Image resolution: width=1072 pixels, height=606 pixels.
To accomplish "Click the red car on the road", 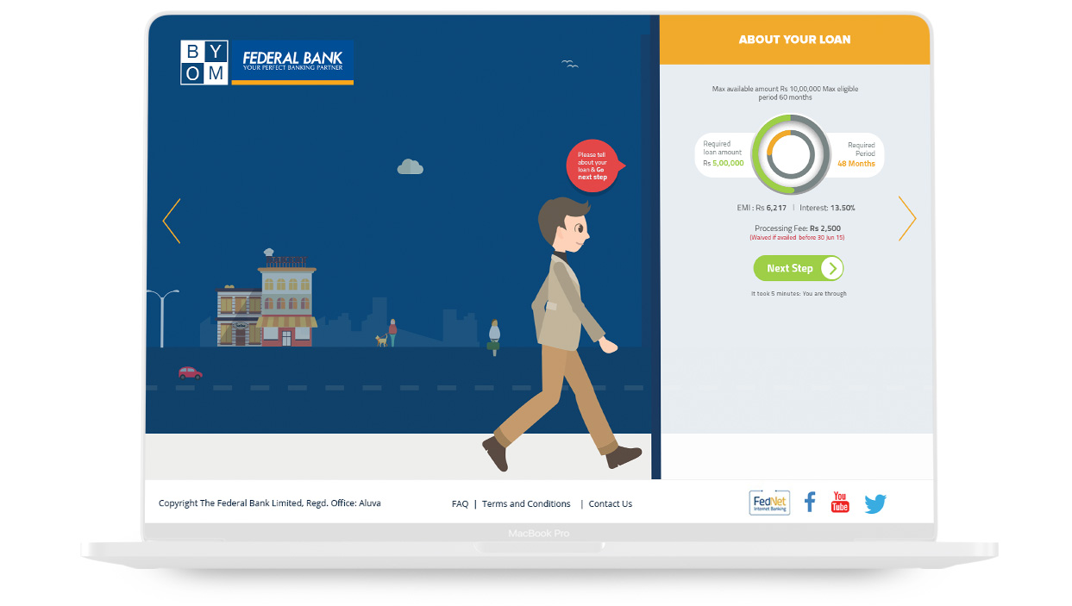I will click(x=191, y=372).
